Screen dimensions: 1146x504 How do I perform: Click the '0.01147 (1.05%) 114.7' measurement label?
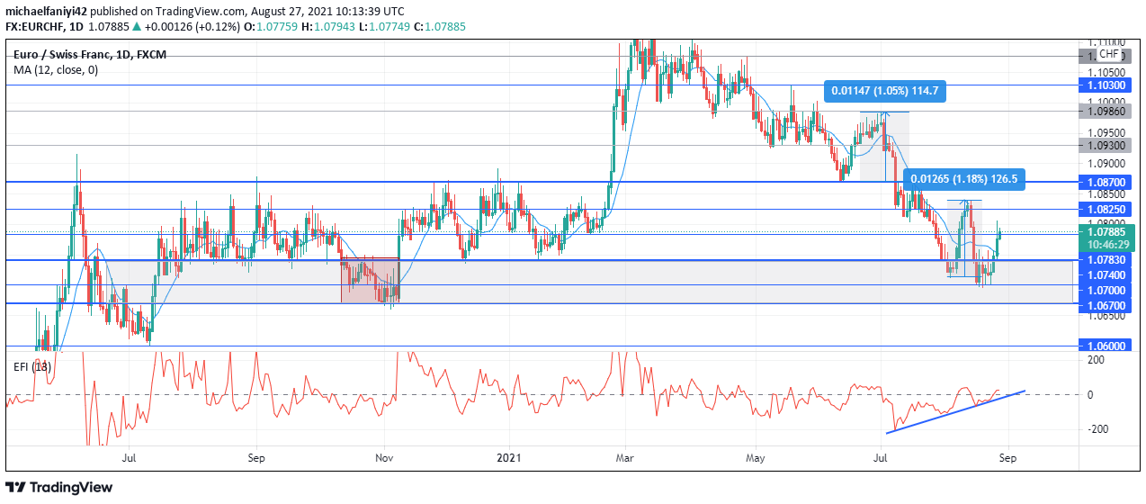click(885, 90)
